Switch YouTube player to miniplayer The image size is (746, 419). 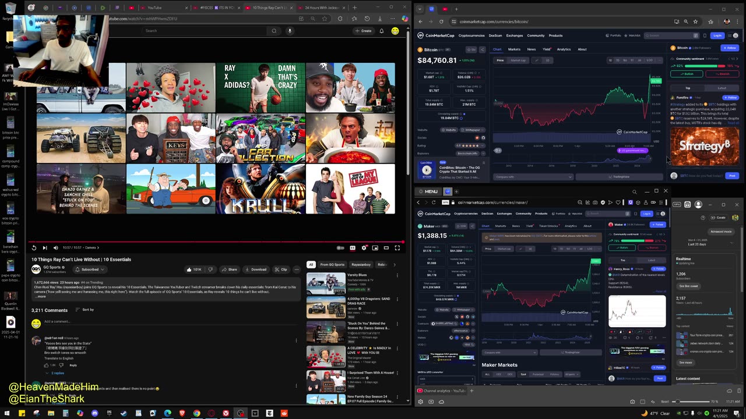point(375,248)
